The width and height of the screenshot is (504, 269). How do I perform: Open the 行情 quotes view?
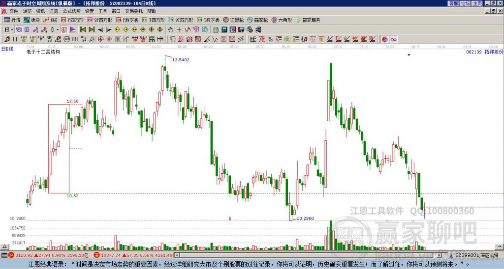pyautogui.click(x=12, y=20)
